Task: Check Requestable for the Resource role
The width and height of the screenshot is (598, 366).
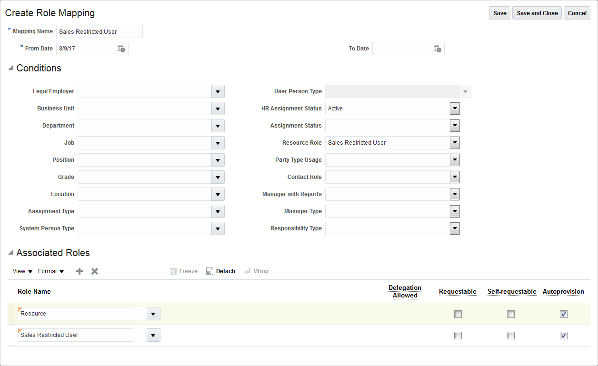Action: [458, 314]
